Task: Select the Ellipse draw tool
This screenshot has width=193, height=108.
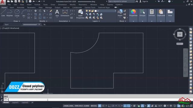Action: tap(29, 14)
